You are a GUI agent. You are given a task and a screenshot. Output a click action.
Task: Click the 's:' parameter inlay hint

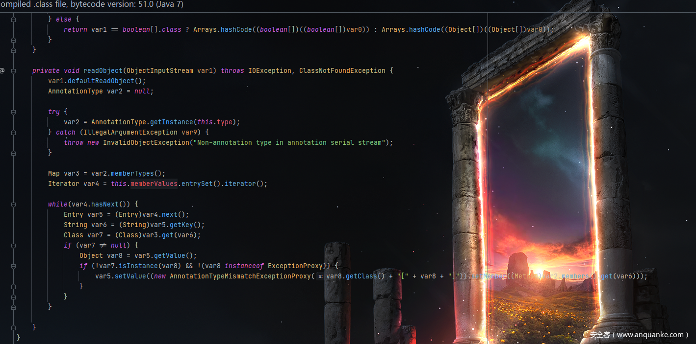[x=320, y=276]
